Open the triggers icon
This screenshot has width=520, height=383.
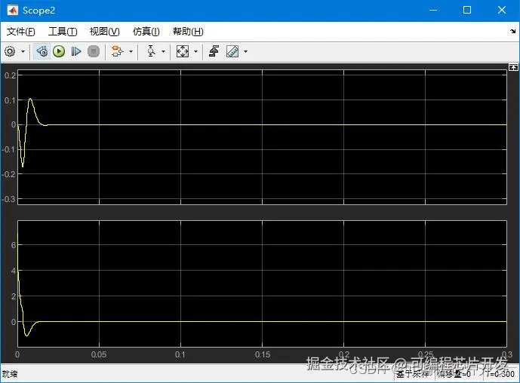(x=214, y=51)
